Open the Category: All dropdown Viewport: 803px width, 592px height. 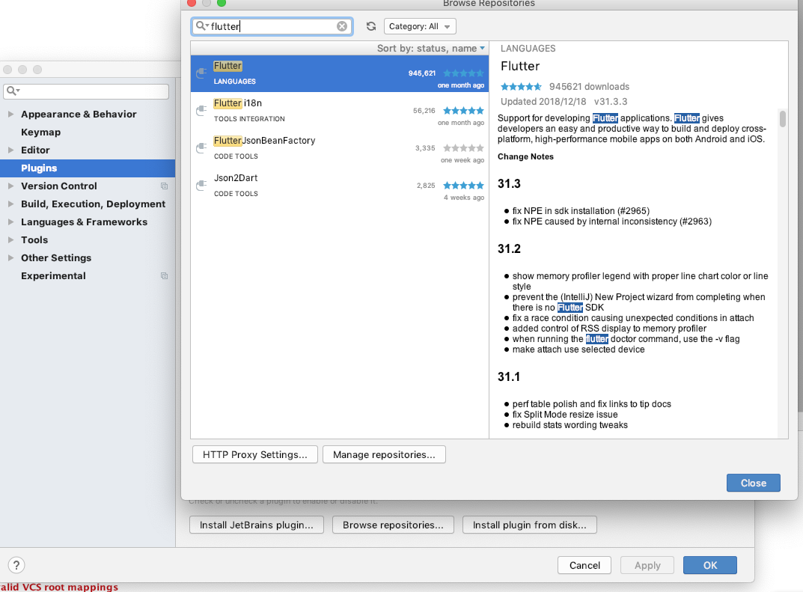tap(420, 26)
